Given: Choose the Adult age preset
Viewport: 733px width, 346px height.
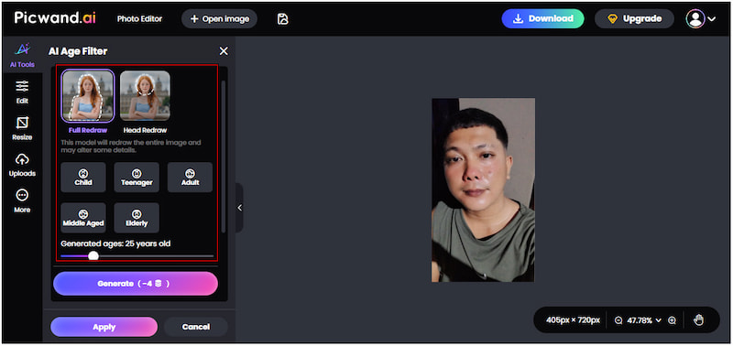Looking at the screenshot, I should pyautogui.click(x=190, y=178).
